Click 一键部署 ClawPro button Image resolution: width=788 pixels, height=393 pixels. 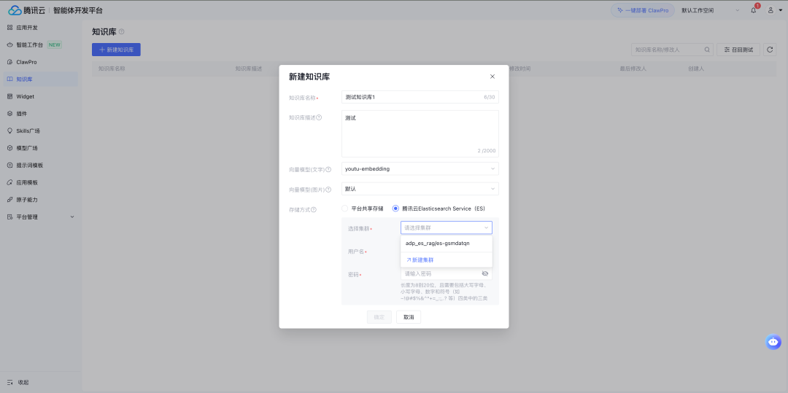click(x=643, y=10)
